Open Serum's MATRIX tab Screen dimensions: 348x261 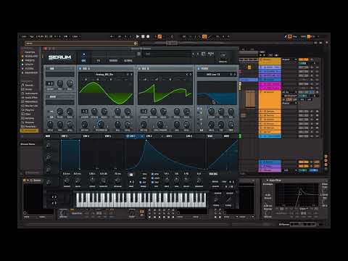[x=113, y=60]
